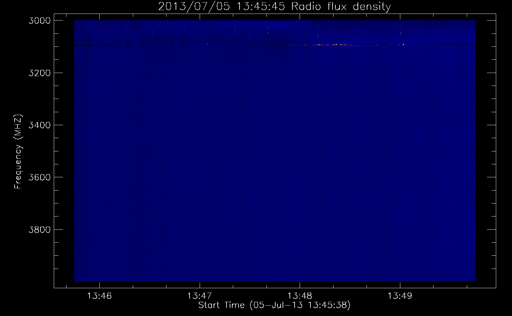Click the "Frequency (MHZ)" axis label
The image size is (512, 316).
coord(18,152)
